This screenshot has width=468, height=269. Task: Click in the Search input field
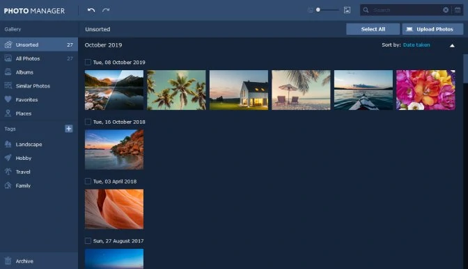tap(406, 10)
